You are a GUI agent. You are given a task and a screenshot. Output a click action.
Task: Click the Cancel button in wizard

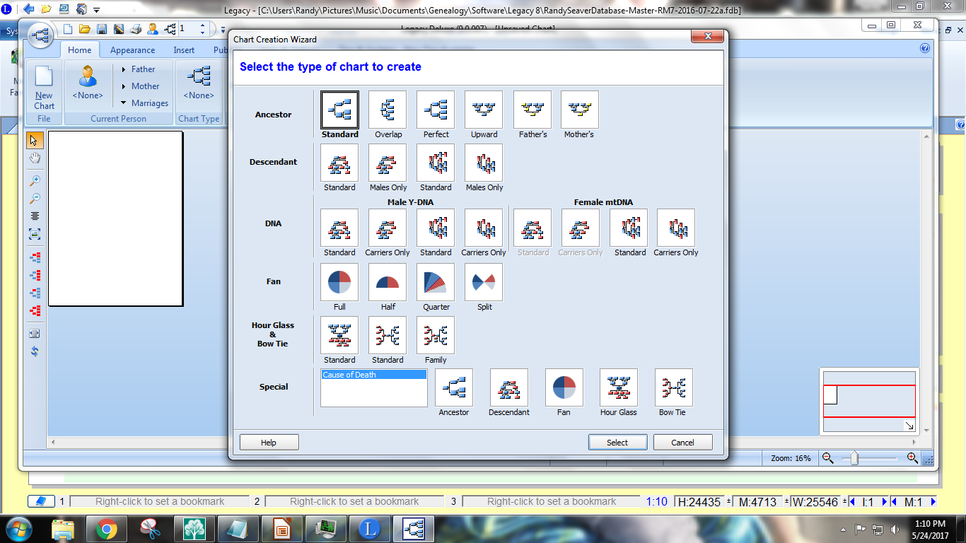(x=682, y=443)
